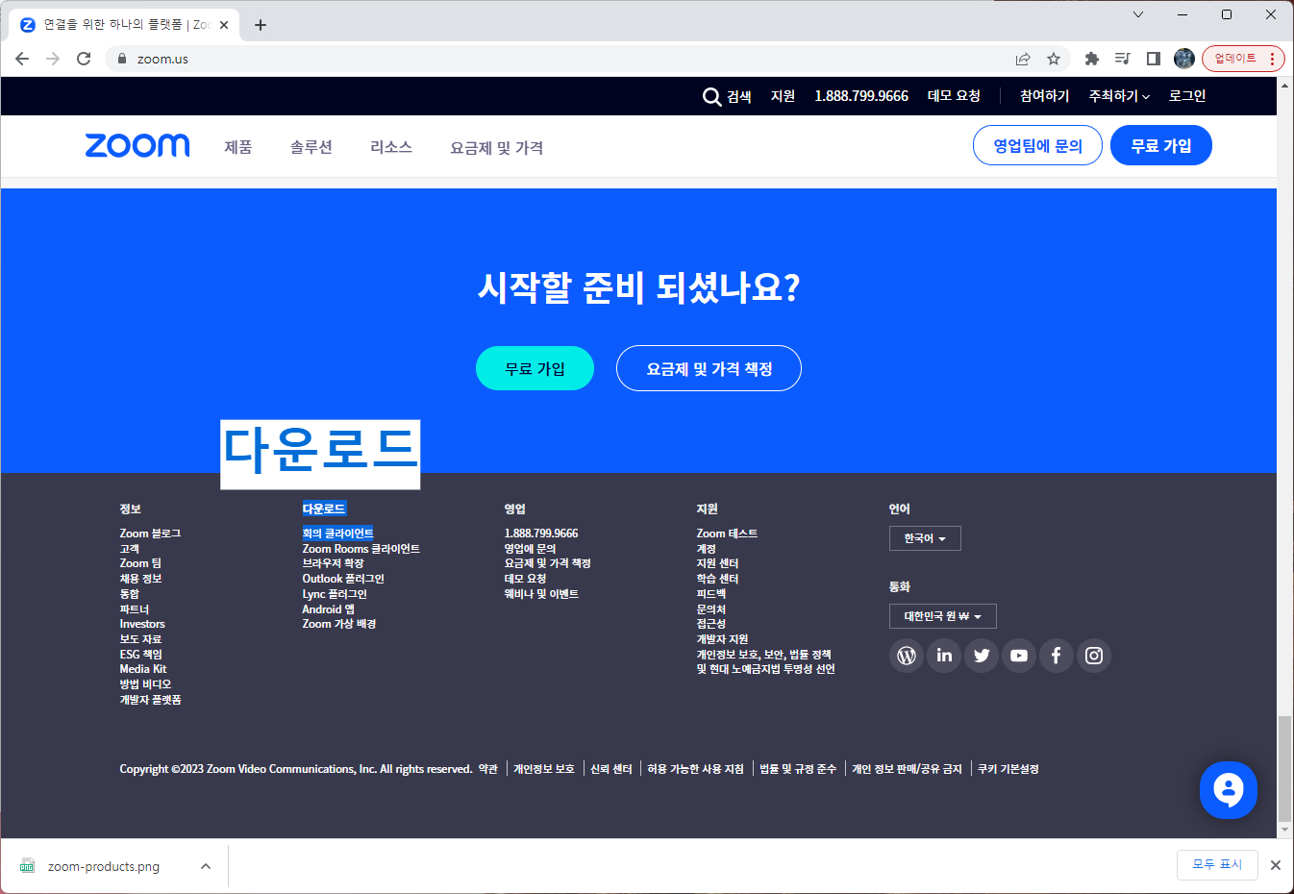Click the header 무료 가입 button
Image resolution: width=1294 pixels, height=894 pixels.
[1161, 145]
